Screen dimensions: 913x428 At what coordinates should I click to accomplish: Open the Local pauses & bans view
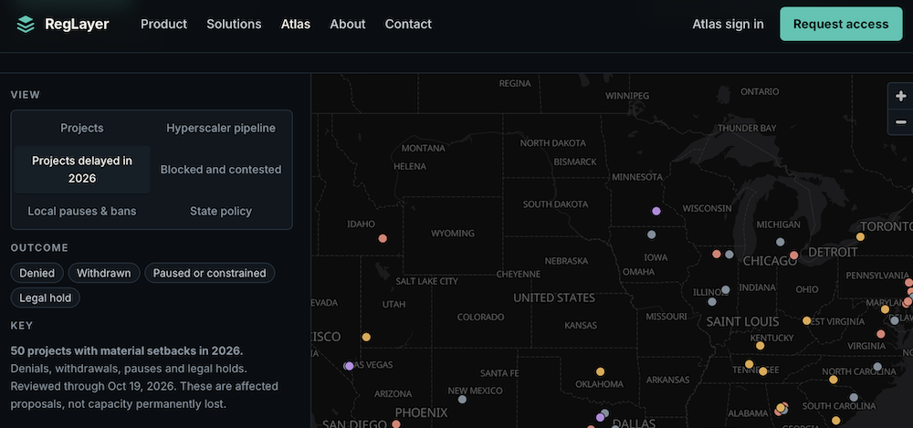pos(82,212)
